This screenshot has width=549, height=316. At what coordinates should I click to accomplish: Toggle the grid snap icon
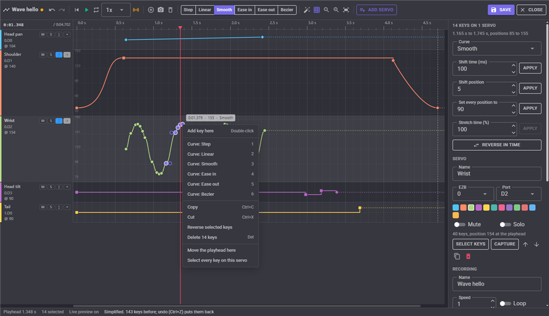[x=316, y=10]
